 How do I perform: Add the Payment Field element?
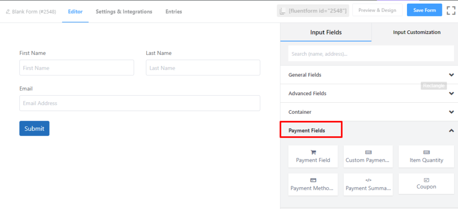tap(313, 157)
